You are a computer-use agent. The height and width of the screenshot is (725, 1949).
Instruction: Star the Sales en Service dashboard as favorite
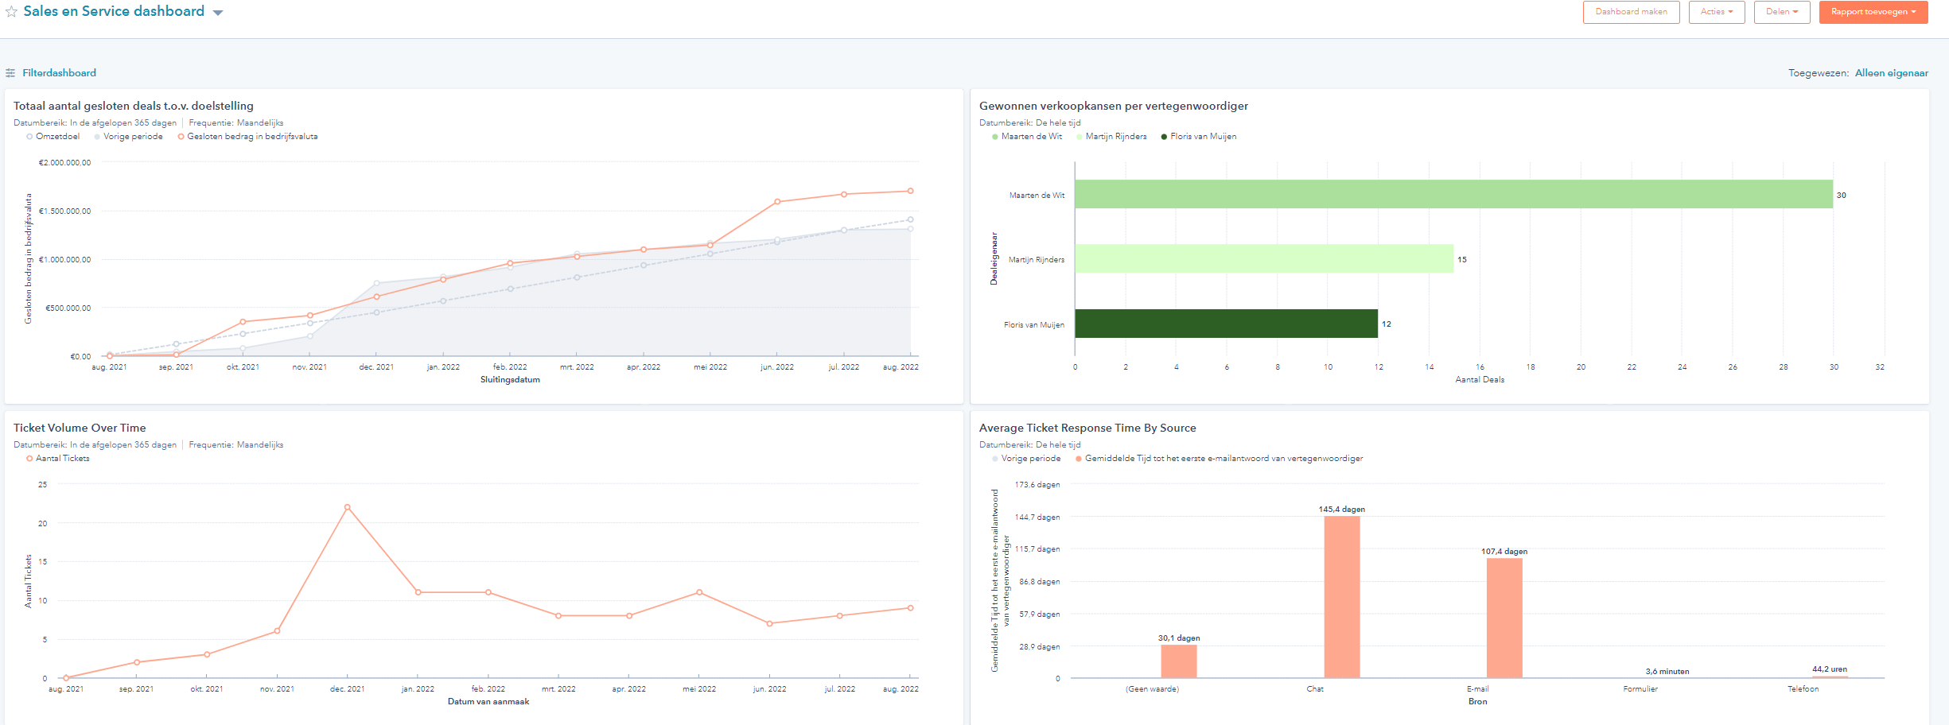pos(11,12)
